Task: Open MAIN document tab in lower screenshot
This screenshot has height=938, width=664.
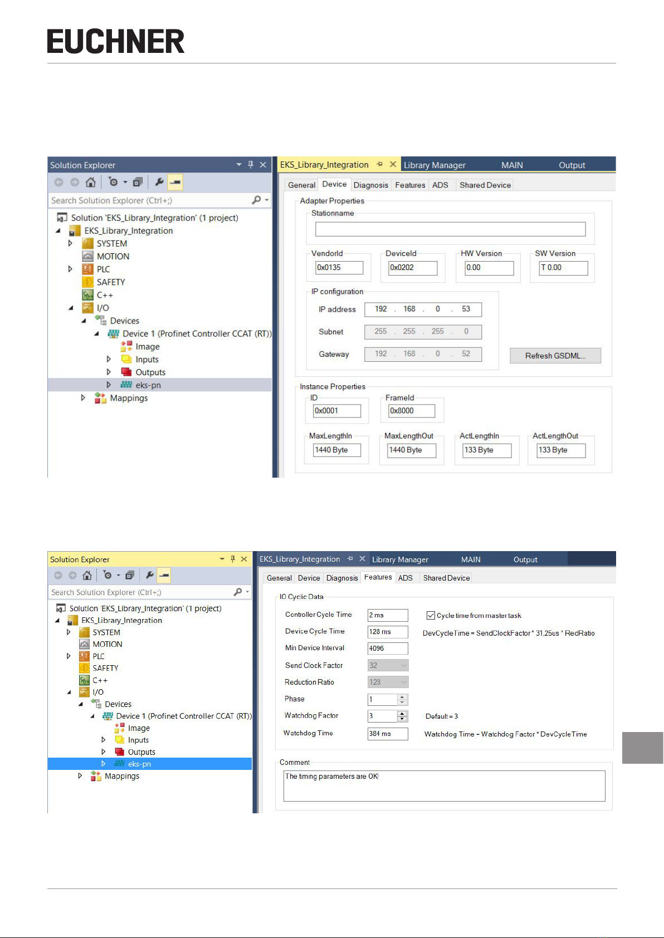Action: coord(471,559)
